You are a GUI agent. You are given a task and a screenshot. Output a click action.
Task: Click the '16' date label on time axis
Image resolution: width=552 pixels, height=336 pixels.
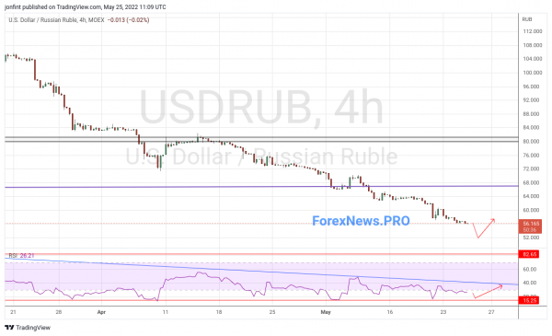click(x=390, y=312)
